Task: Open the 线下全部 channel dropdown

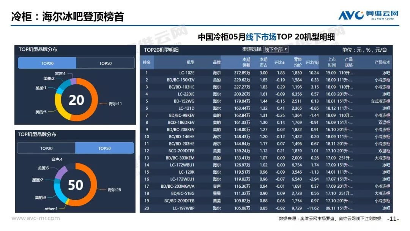Action: click(x=276, y=49)
